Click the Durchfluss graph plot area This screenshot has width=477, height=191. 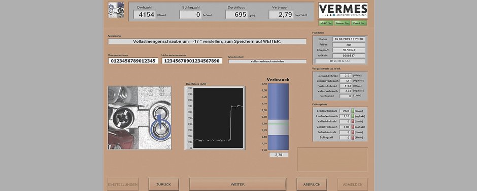point(218,118)
